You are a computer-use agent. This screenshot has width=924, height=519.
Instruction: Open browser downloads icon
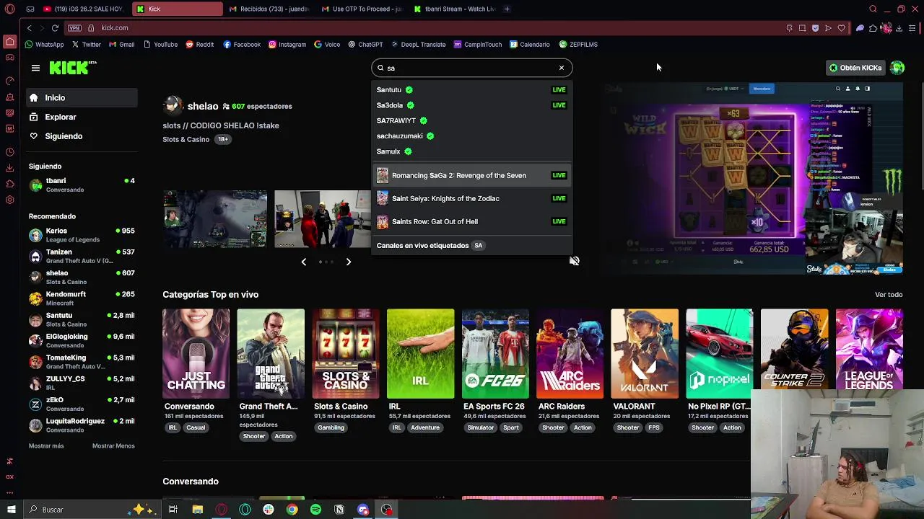tap(899, 28)
